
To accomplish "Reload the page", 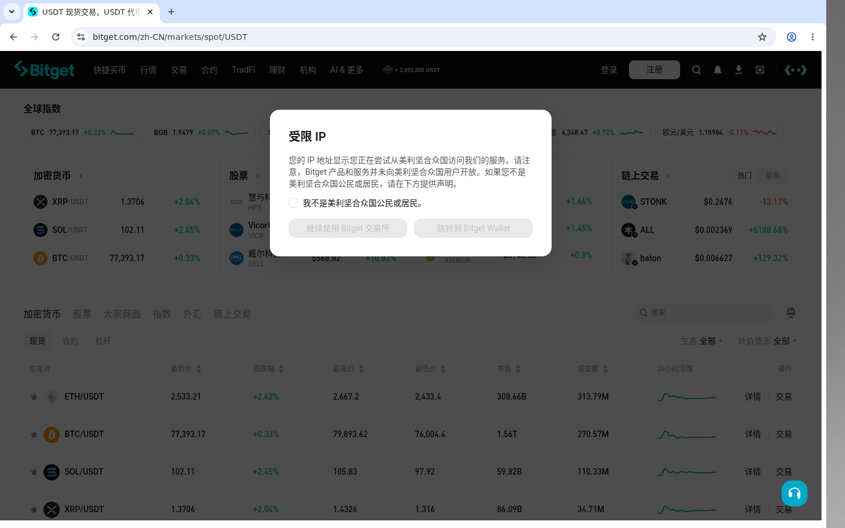I will tap(56, 37).
